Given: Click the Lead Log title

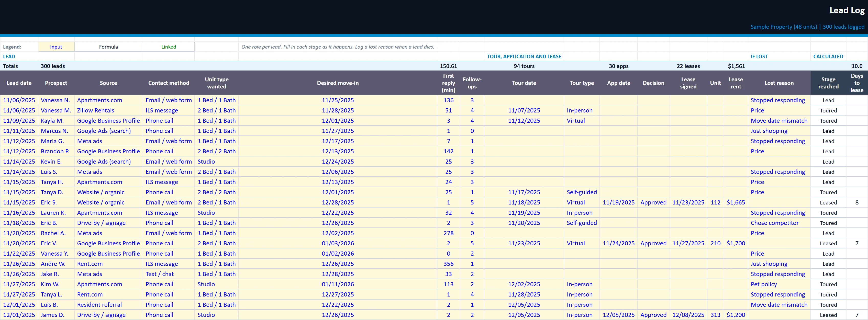Looking at the screenshot, I should coord(847,10).
